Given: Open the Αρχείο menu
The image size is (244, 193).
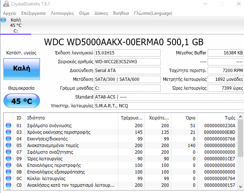Looking at the screenshot, I should coord(10,13).
